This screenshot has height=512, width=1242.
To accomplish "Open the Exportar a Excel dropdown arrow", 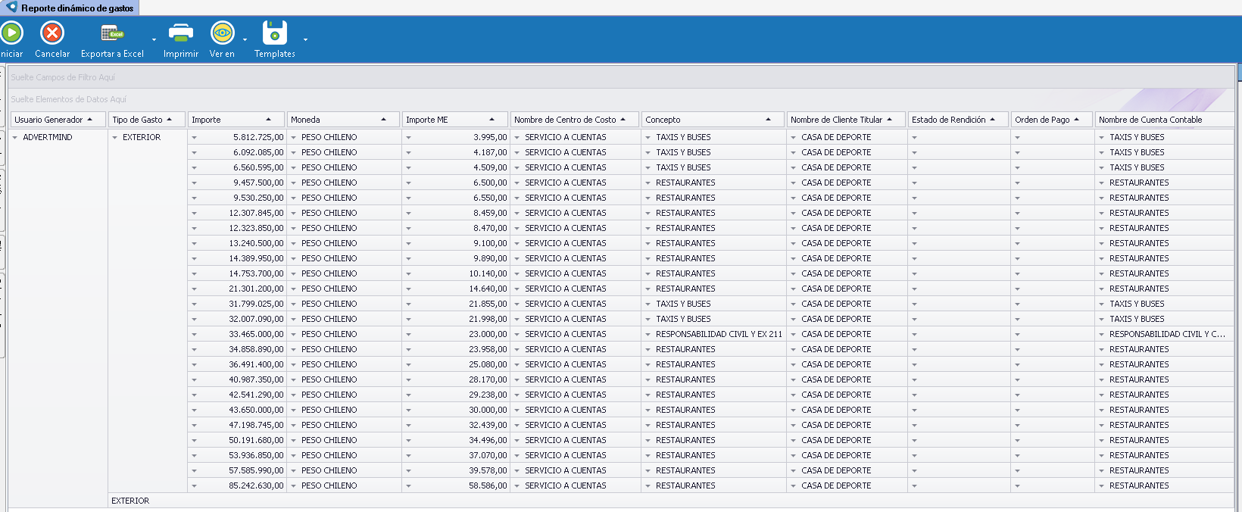I will (x=154, y=39).
